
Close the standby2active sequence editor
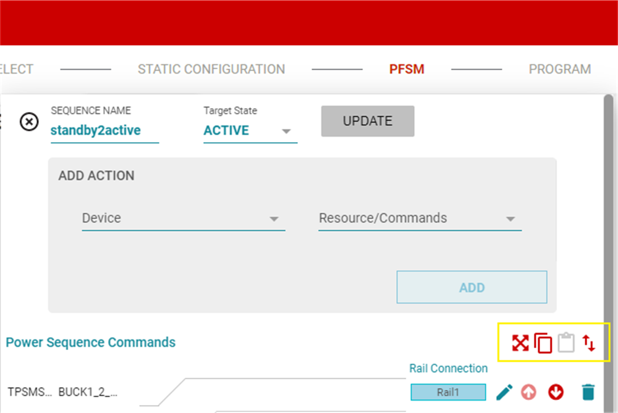point(29,122)
